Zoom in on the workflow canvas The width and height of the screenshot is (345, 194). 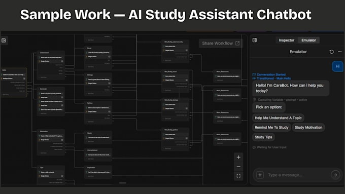(238, 158)
